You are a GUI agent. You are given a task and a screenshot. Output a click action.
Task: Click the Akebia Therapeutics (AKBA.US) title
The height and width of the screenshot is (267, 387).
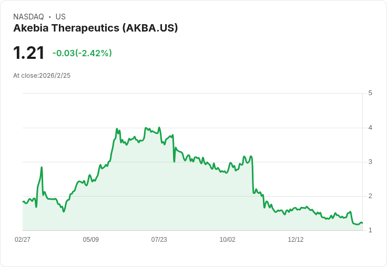point(96,28)
